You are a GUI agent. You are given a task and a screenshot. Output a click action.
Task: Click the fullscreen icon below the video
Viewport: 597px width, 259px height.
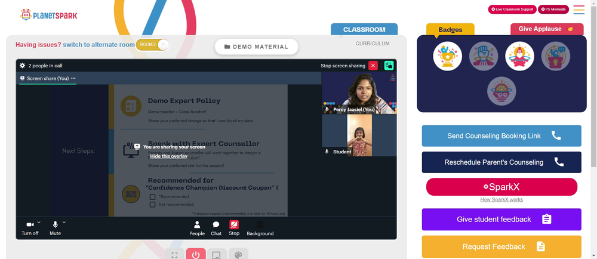(174, 255)
